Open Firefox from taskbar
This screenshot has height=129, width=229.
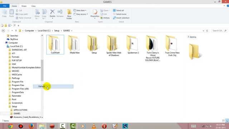point(31,126)
